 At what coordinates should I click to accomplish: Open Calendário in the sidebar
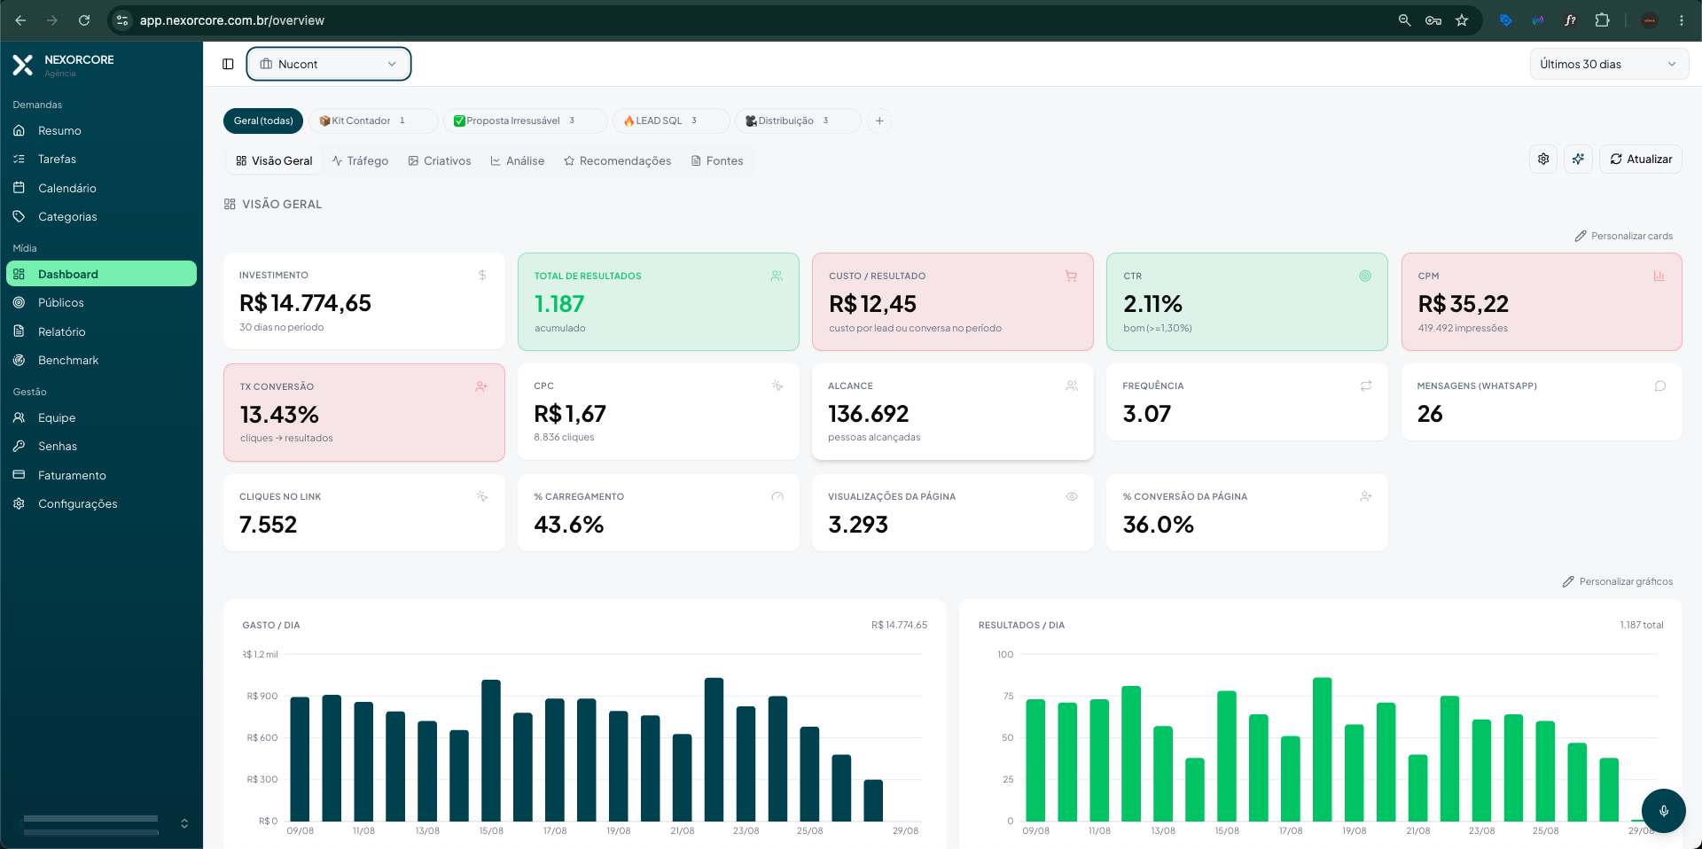point(101,188)
